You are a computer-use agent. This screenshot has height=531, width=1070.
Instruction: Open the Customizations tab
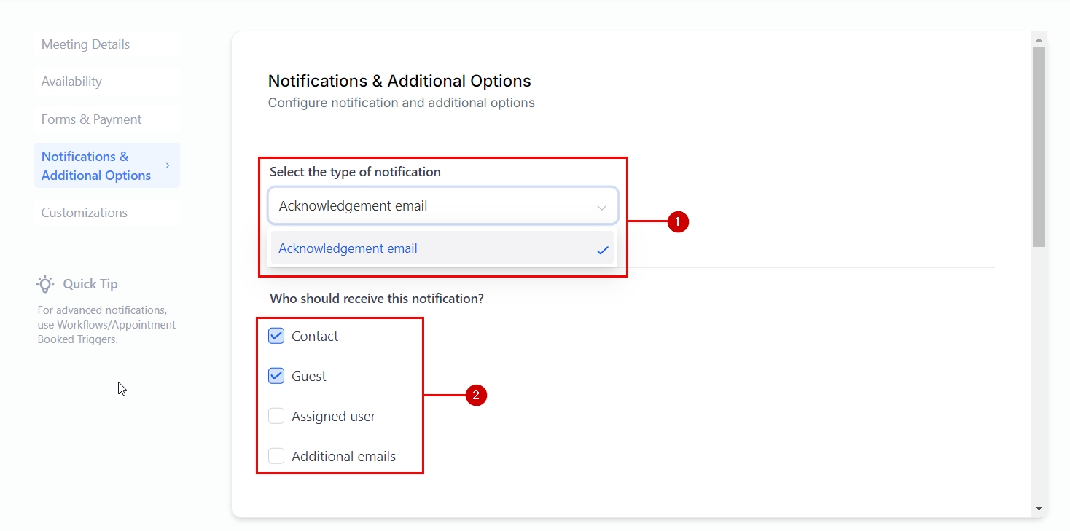coord(84,213)
